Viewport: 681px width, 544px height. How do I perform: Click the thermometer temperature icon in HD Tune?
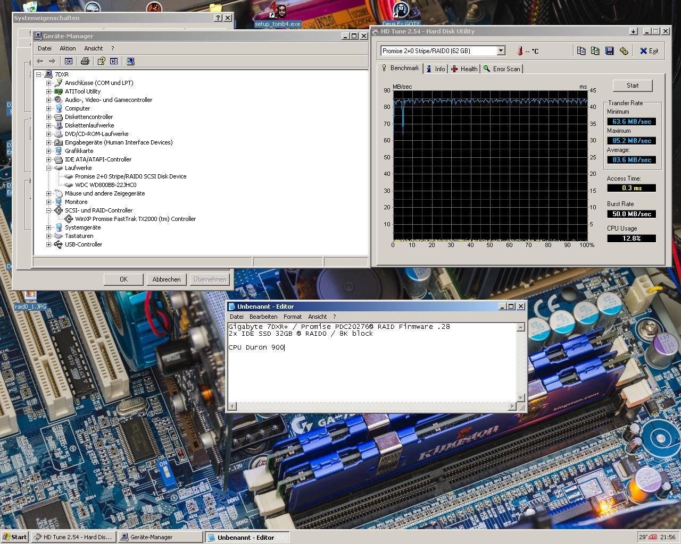pyautogui.click(x=520, y=51)
